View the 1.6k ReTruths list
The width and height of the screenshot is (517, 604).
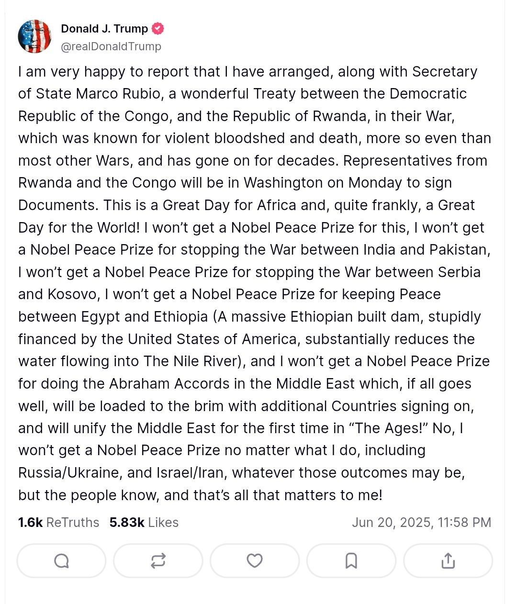pyautogui.click(x=58, y=522)
